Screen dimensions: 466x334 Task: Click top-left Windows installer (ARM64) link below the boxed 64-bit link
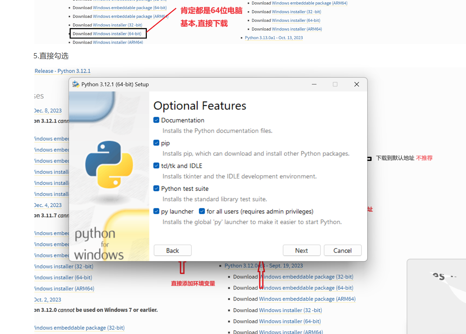118,42
